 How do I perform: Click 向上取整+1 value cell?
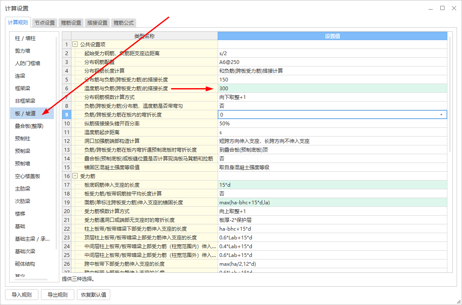pos(333,211)
